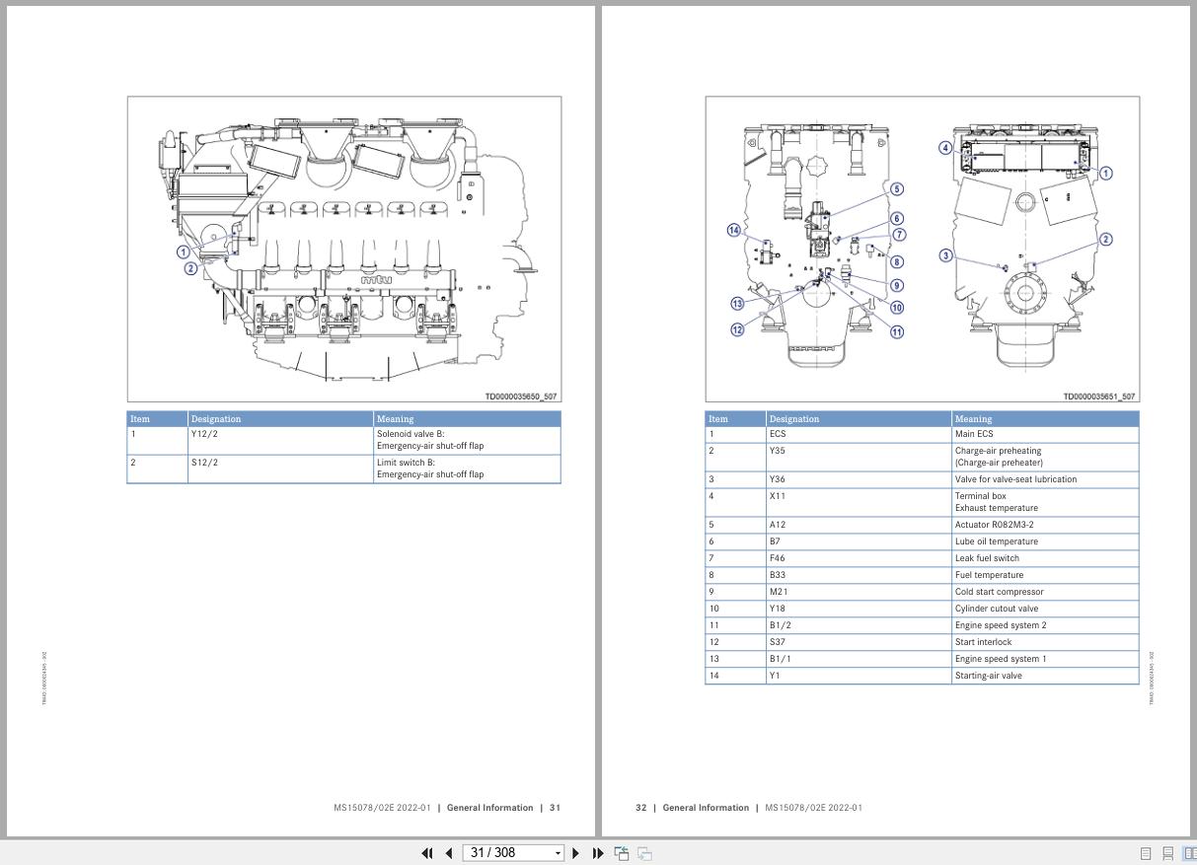
Task: Click the Leak fuel switch cell
Action: 1045,558
